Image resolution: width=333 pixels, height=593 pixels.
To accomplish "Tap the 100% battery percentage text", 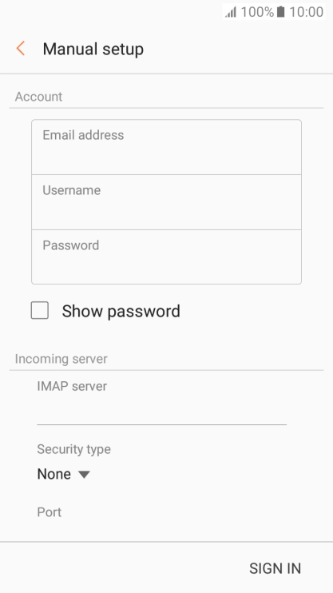I will [257, 12].
